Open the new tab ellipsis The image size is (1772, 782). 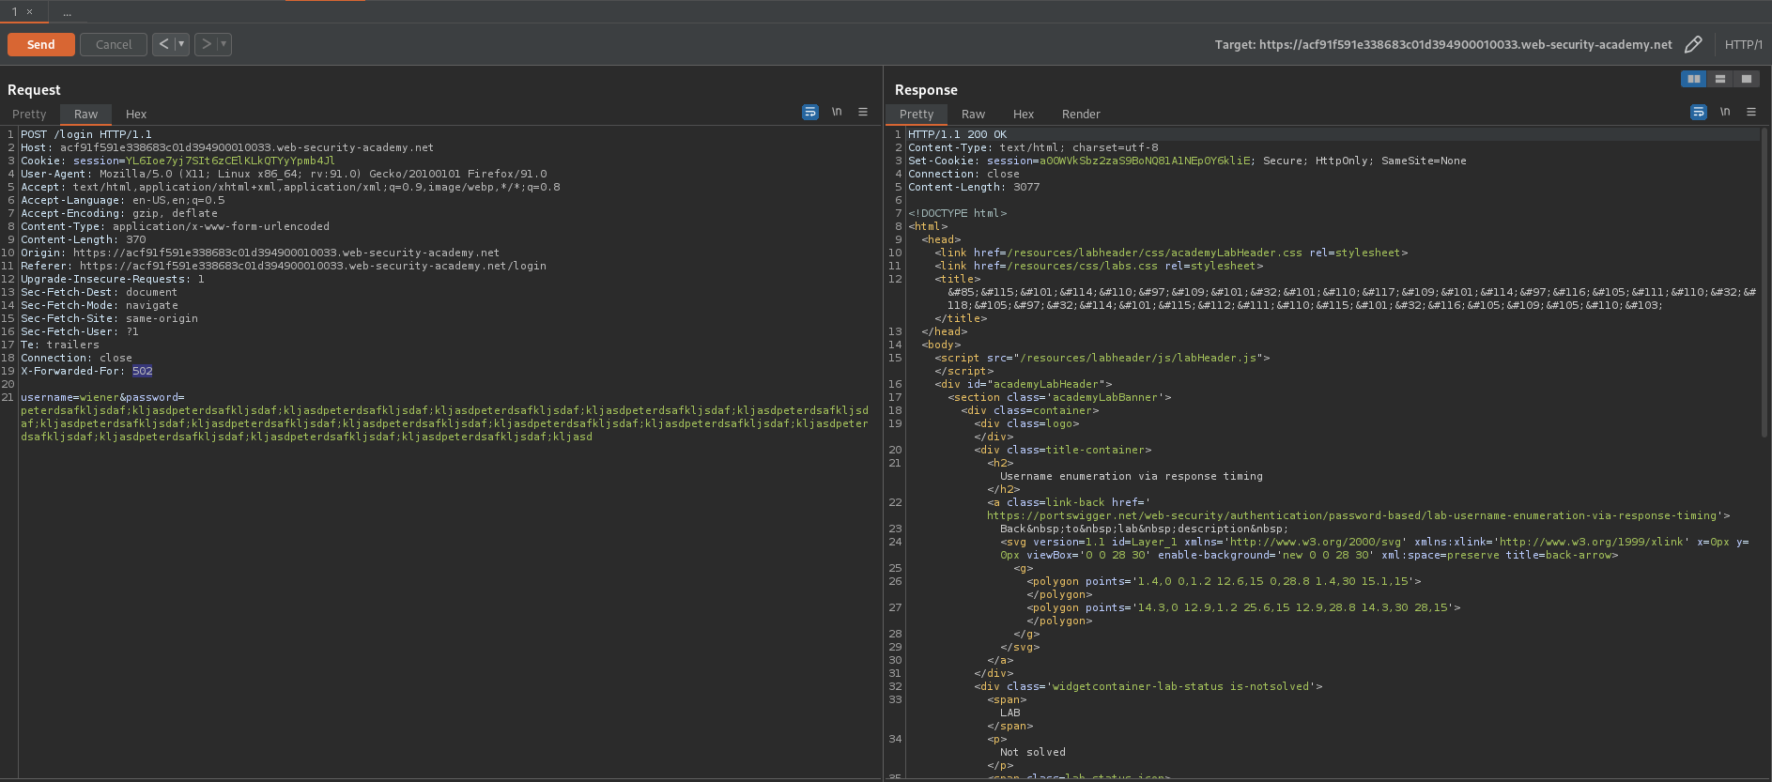pyautogui.click(x=68, y=12)
